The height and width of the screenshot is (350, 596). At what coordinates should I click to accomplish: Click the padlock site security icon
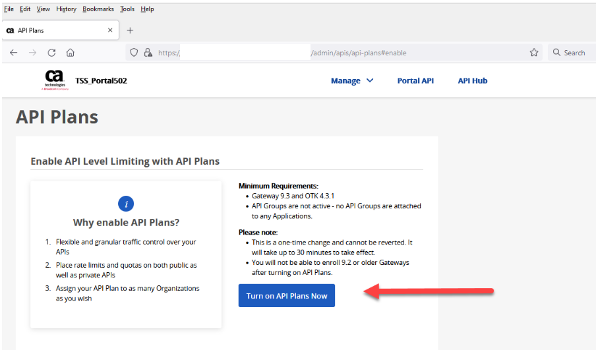tap(148, 53)
